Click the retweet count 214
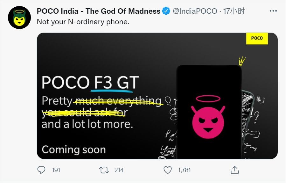 point(119,170)
